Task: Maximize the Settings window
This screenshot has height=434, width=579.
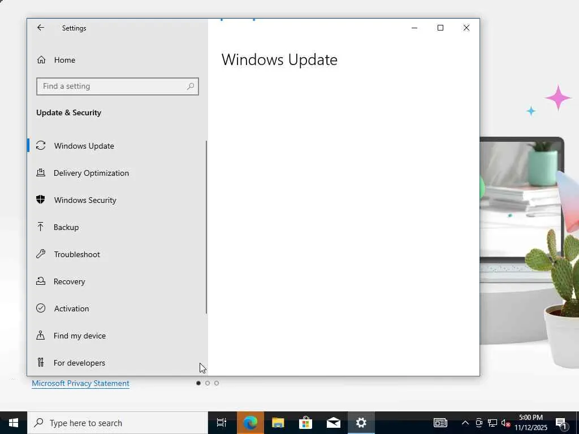Action: (x=440, y=28)
